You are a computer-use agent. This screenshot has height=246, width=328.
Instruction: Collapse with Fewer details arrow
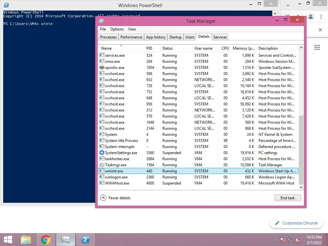103,198
